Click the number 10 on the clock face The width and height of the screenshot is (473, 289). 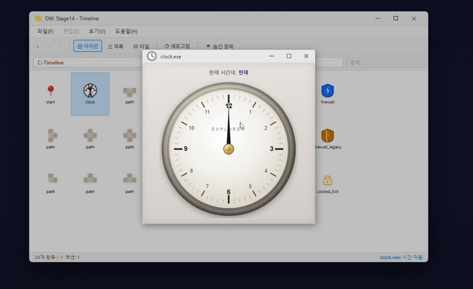191,128
